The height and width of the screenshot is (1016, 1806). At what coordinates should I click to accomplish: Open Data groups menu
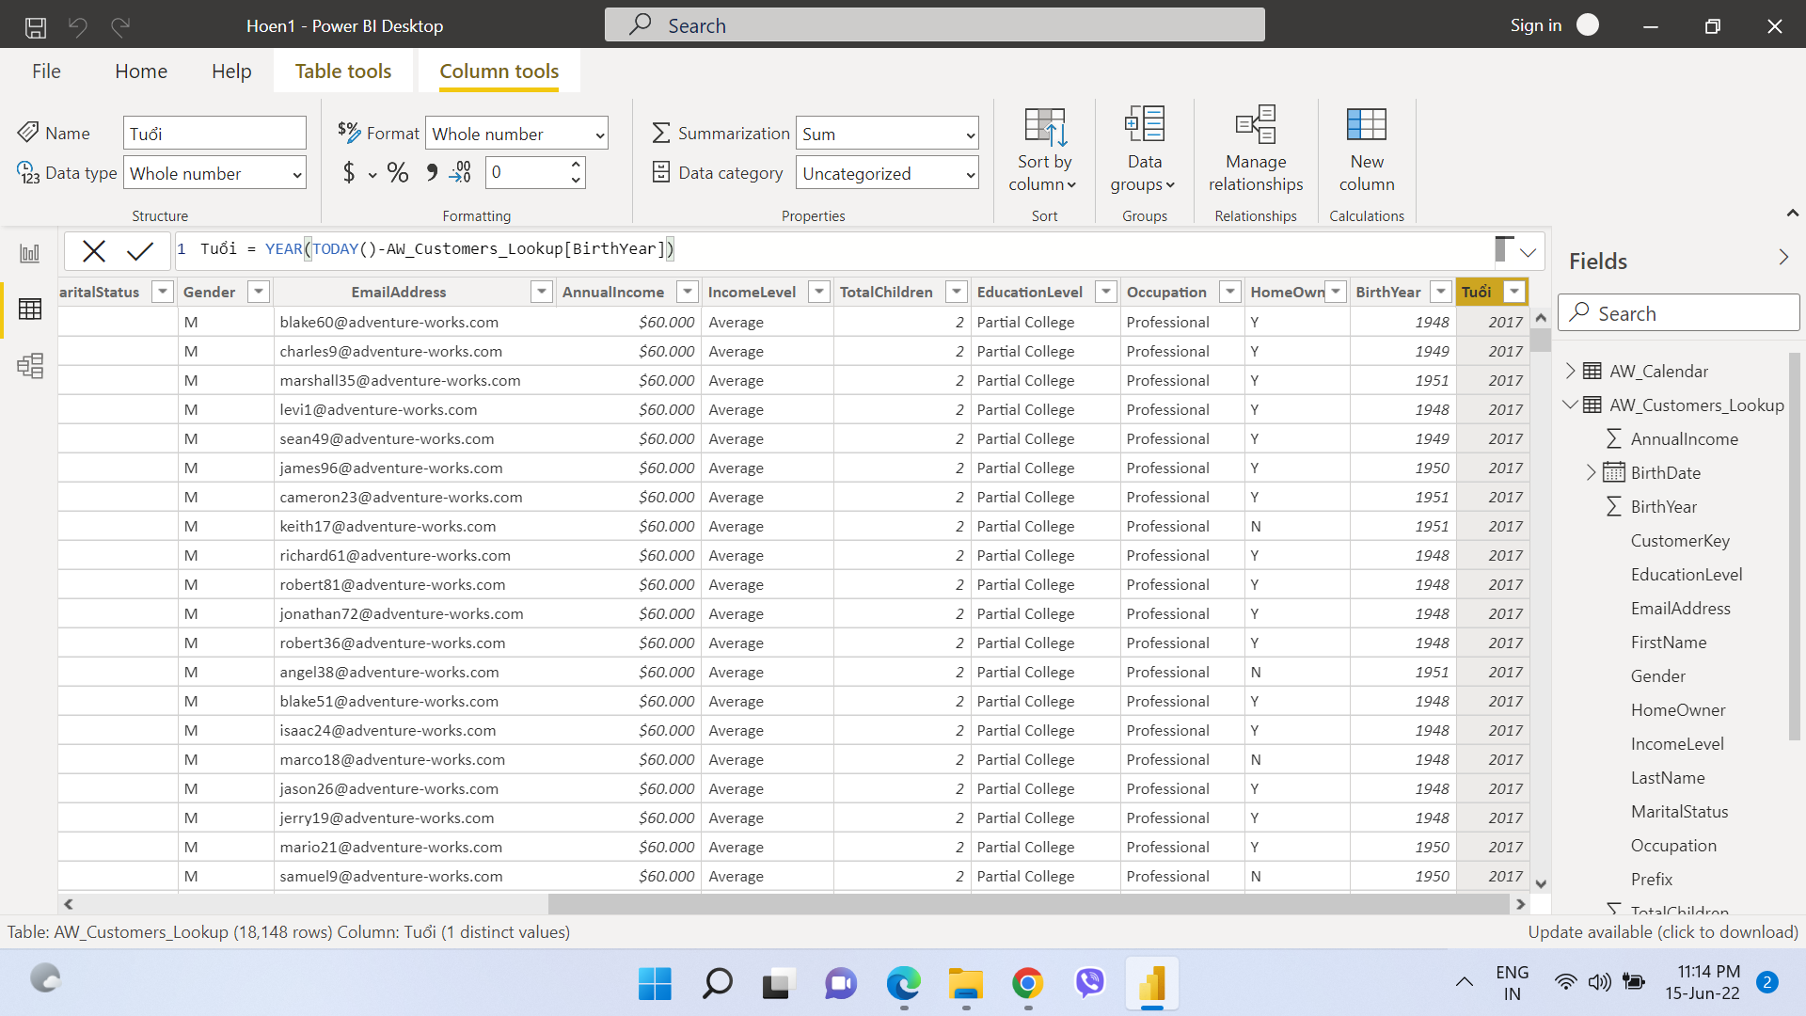[x=1144, y=149]
